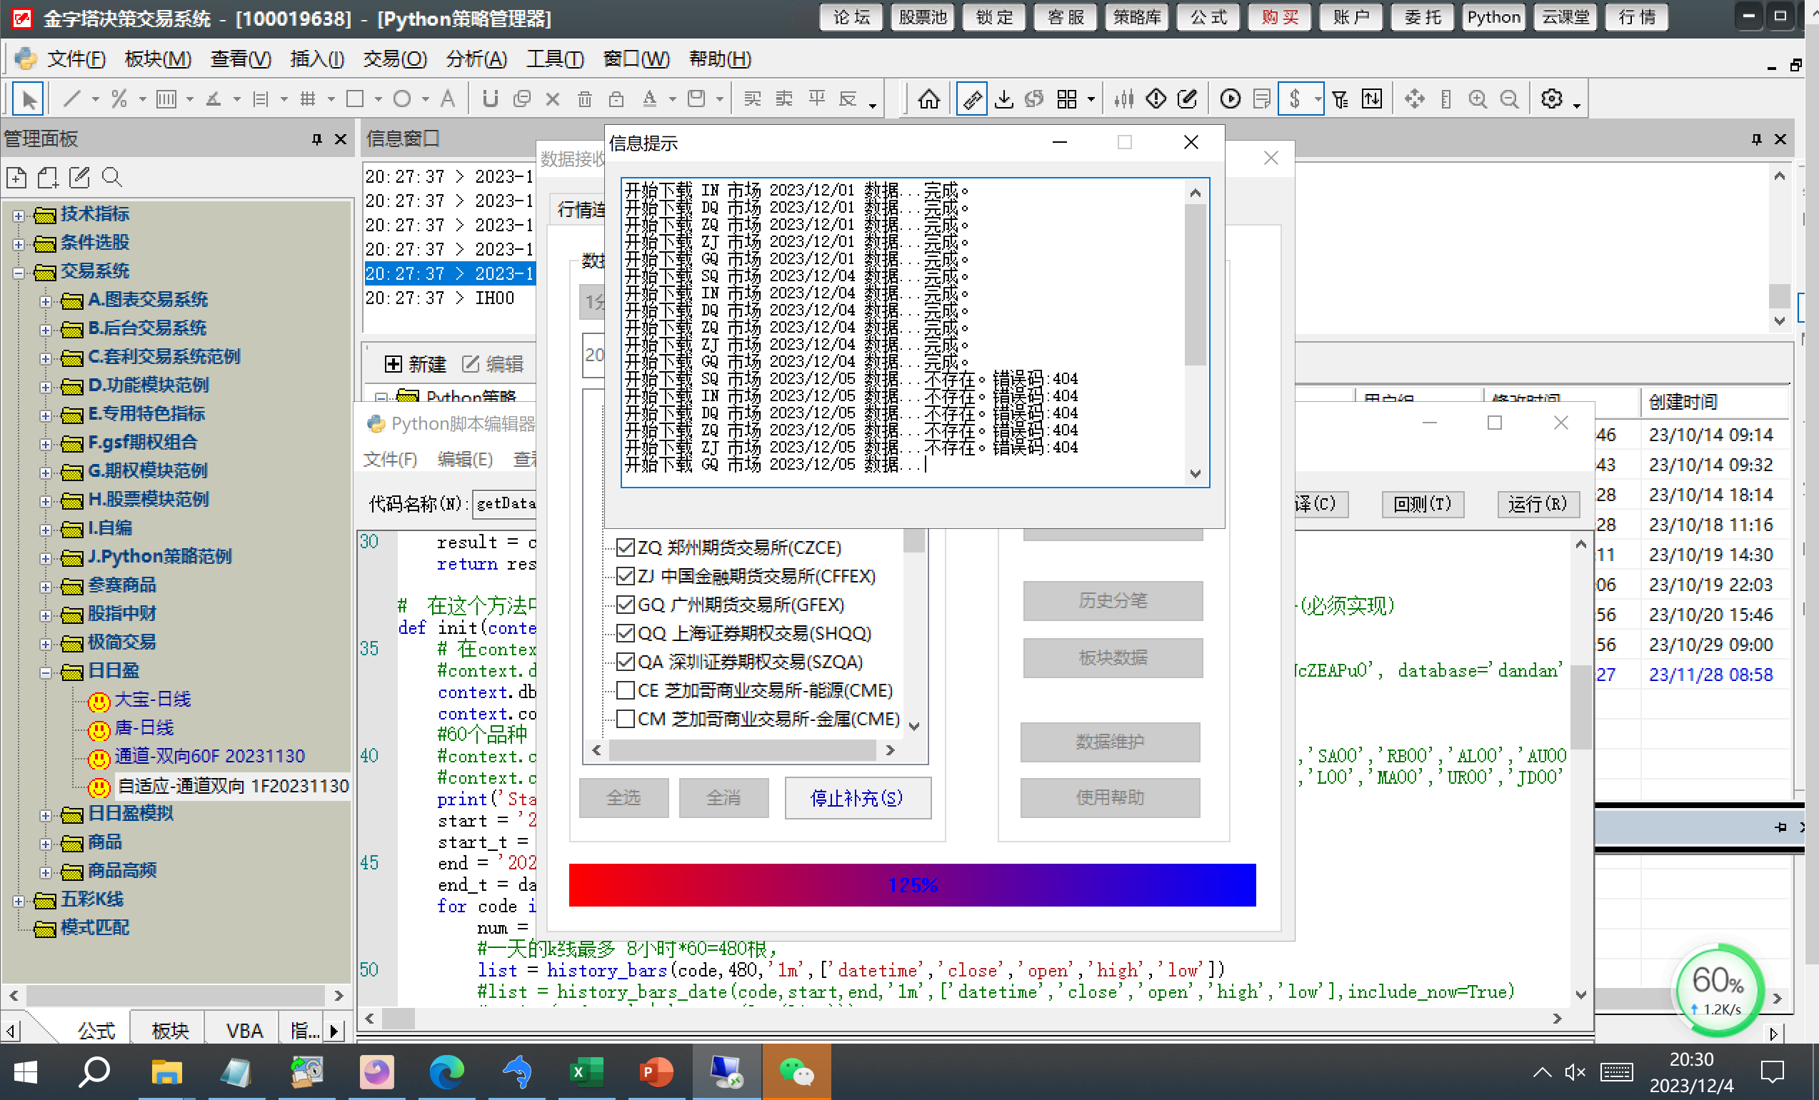Collapse the 交易系统 tree folder

[19, 273]
